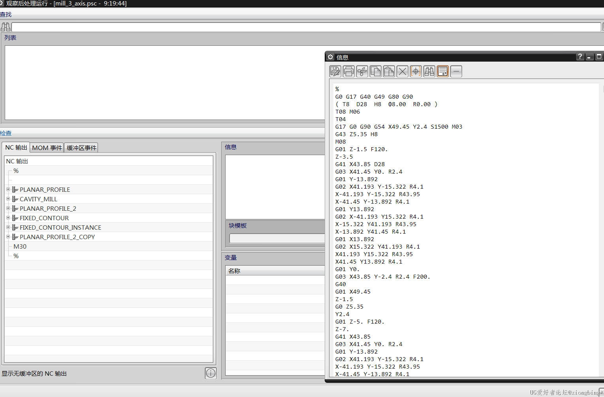Viewport: 604px width, 397px height.
Task: Select the NC 输出 root row
Action: coord(109,161)
